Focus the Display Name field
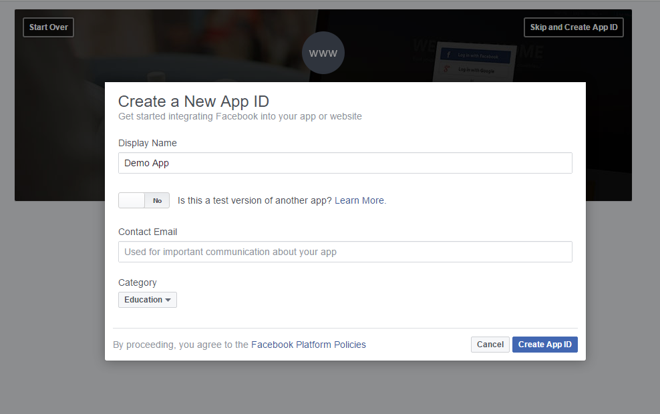The width and height of the screenshot is (660, 414). point(345,163)
